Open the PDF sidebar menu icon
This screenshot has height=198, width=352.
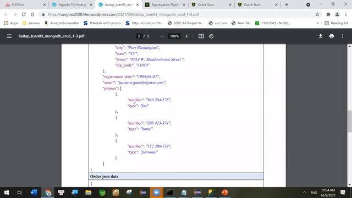(x=9, y=36)
